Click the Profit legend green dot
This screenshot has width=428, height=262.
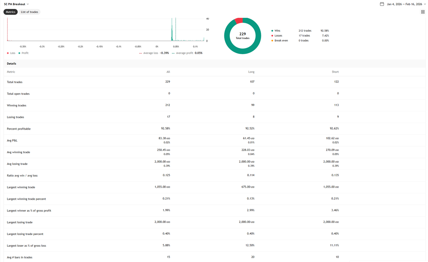(x=19, y=53)
